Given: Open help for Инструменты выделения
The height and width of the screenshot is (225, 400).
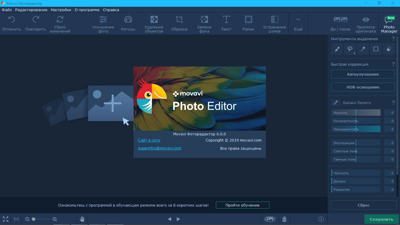Looking at the screenshot, I should click(393, 39).
